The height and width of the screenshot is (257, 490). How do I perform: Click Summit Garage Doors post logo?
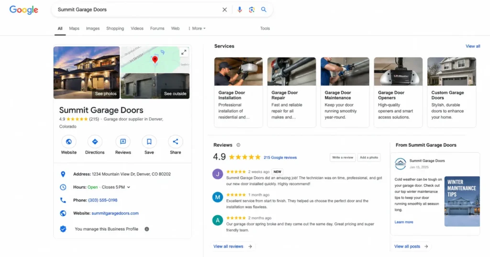point(401,164)
